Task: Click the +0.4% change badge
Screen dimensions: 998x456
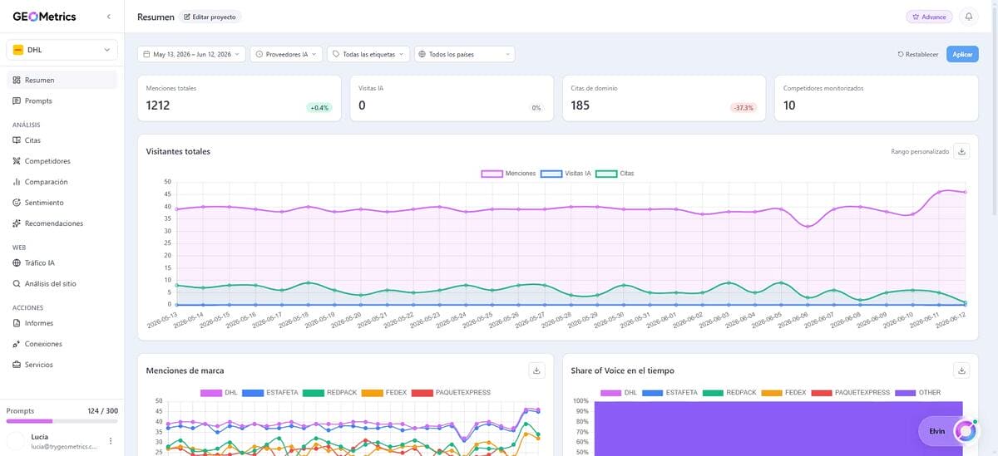Action: pyautogui.click(x=319, y=108)
